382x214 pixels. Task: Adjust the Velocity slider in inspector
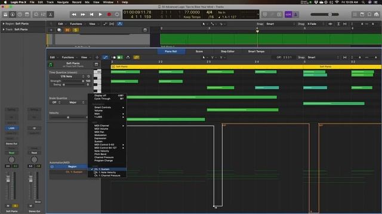click(68, 118)
